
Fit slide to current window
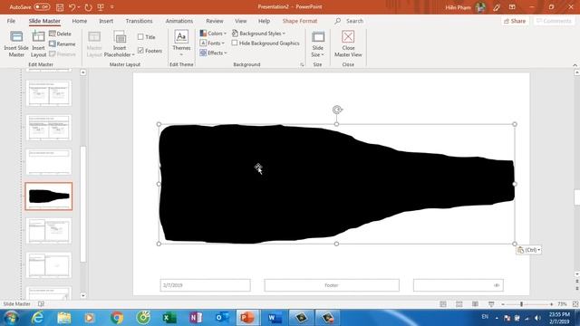coord(575,304)
